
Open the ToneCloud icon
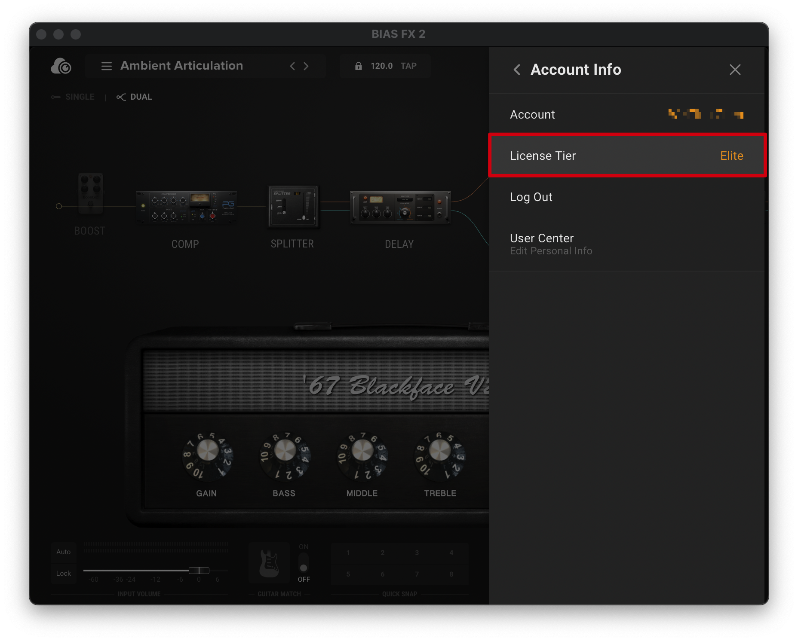click(x=61, y=66)
